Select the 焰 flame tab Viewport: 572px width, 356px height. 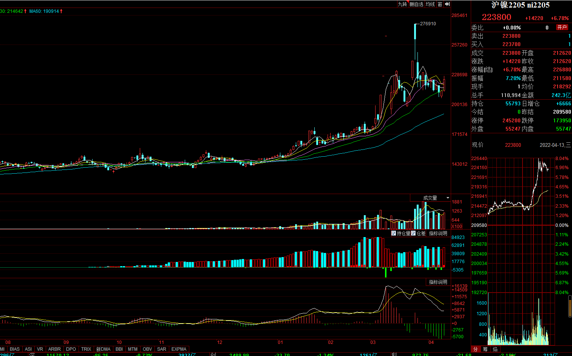495,349
